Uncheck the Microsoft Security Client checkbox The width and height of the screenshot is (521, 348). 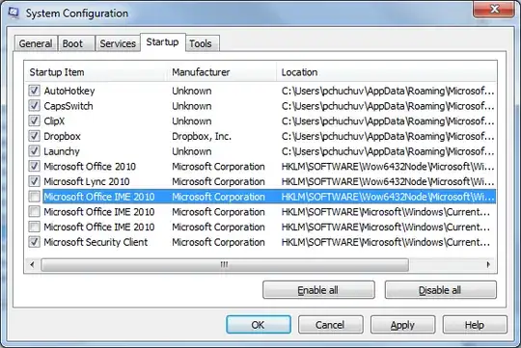pos(34,242)
